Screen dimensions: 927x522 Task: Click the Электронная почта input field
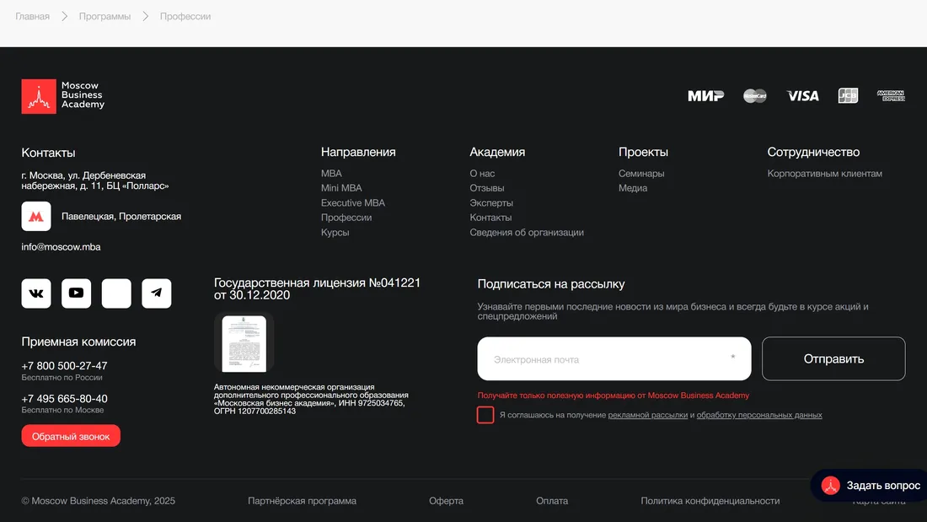(x=614, y=358)
